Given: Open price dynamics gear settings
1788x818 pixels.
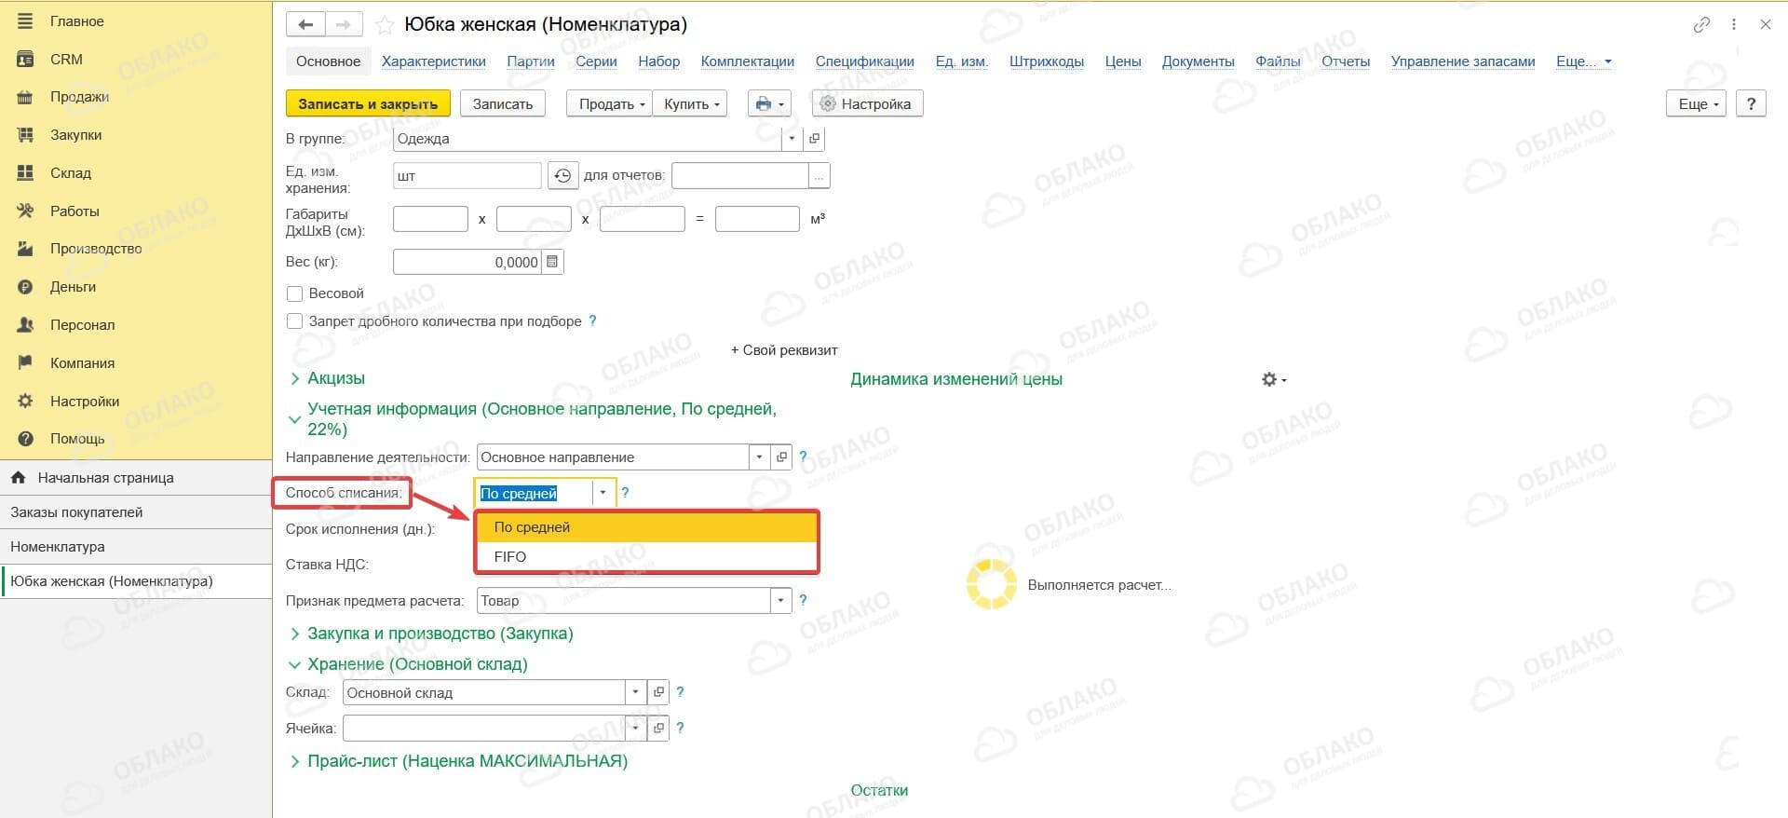Looking at the screenshot, I should click(1273, 379).
